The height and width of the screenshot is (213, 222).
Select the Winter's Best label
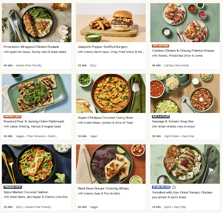point(12,116)
